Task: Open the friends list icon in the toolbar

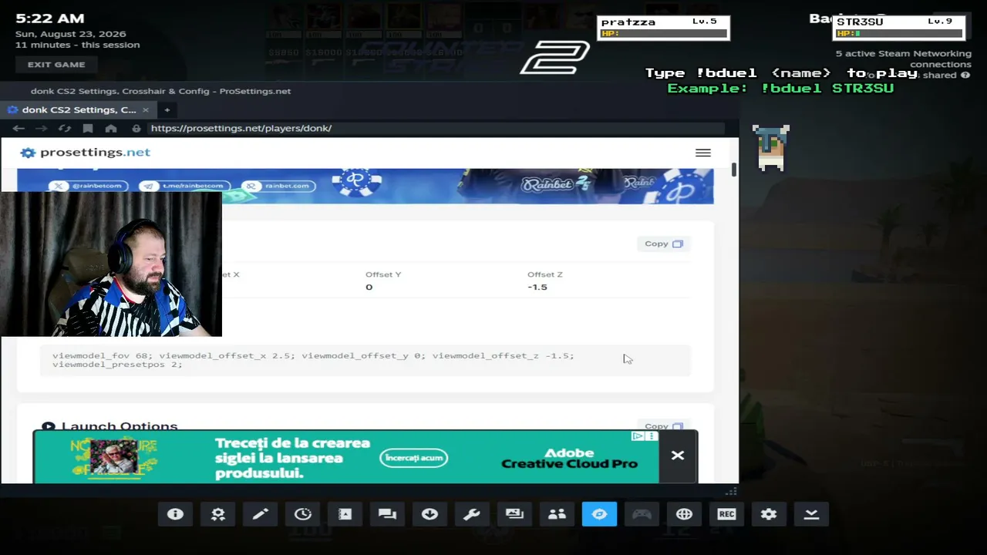Action: click(x=557, y=514)
